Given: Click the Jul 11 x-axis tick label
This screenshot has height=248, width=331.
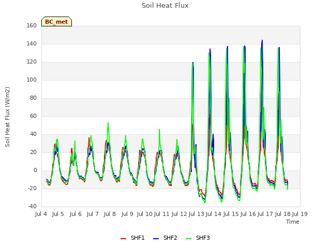Looking at the screenshot, I should pos(162,214).
